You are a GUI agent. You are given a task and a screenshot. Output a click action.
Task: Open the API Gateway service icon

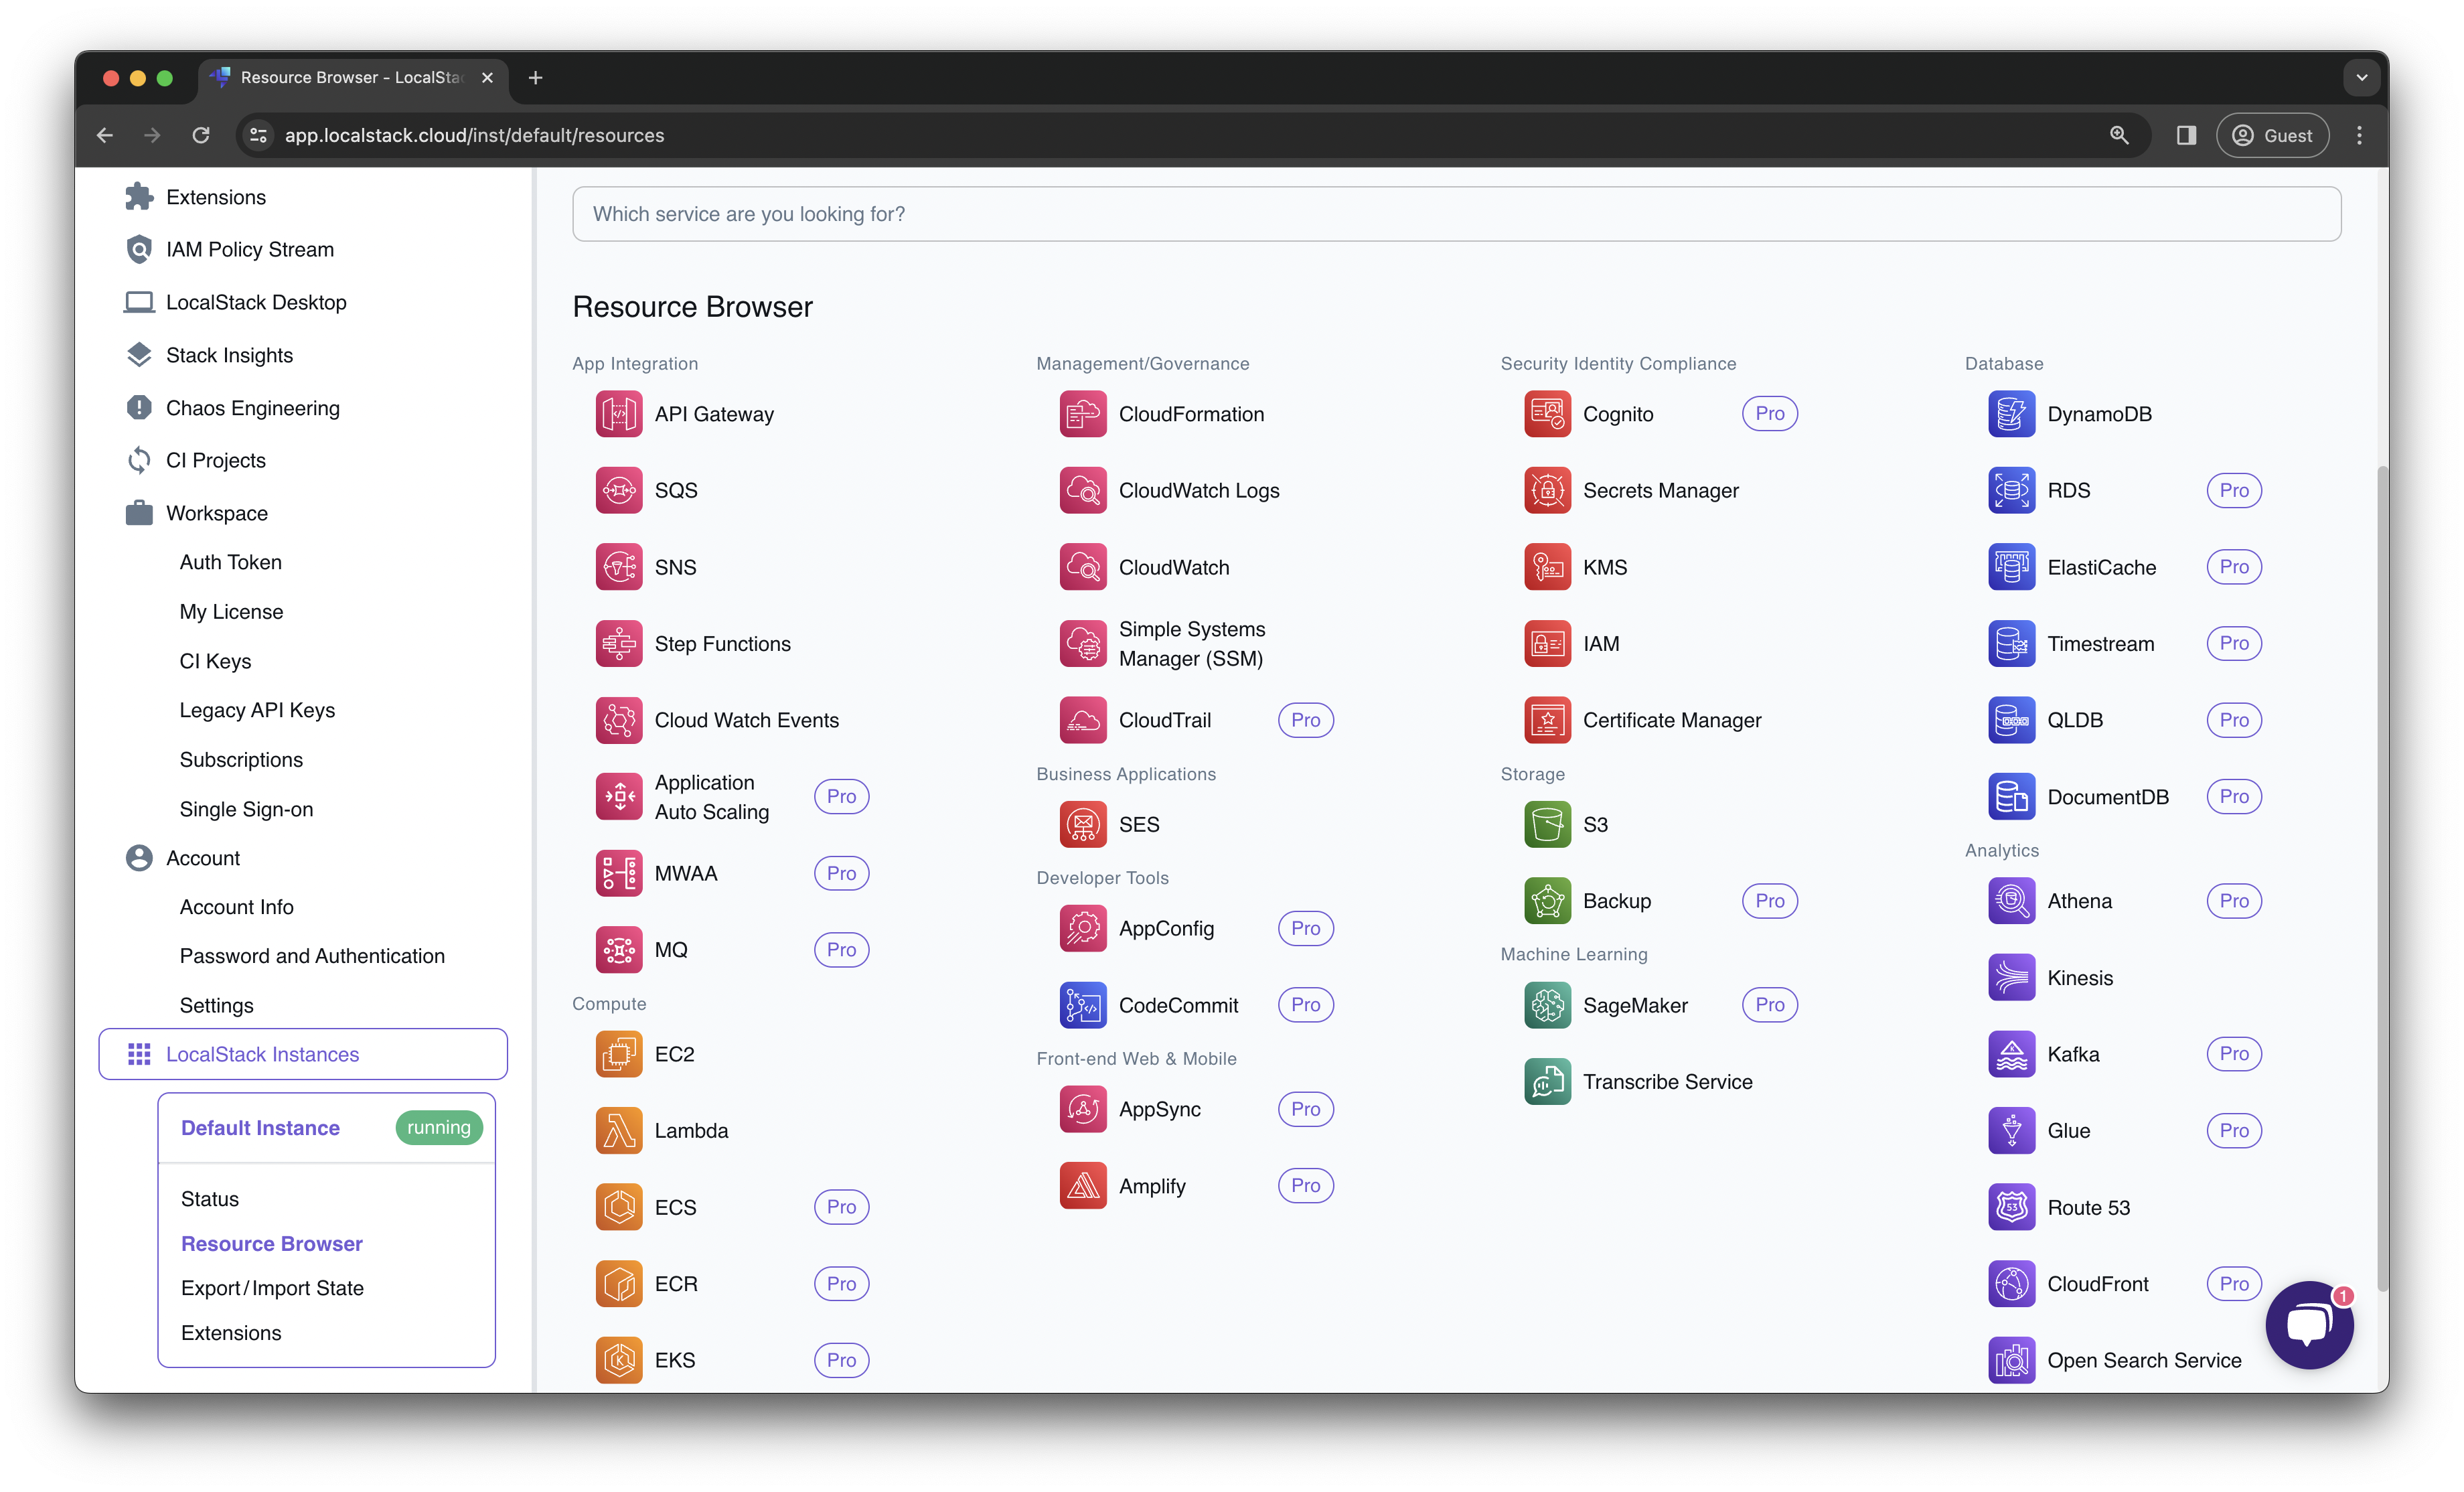[x=619, y=413]
